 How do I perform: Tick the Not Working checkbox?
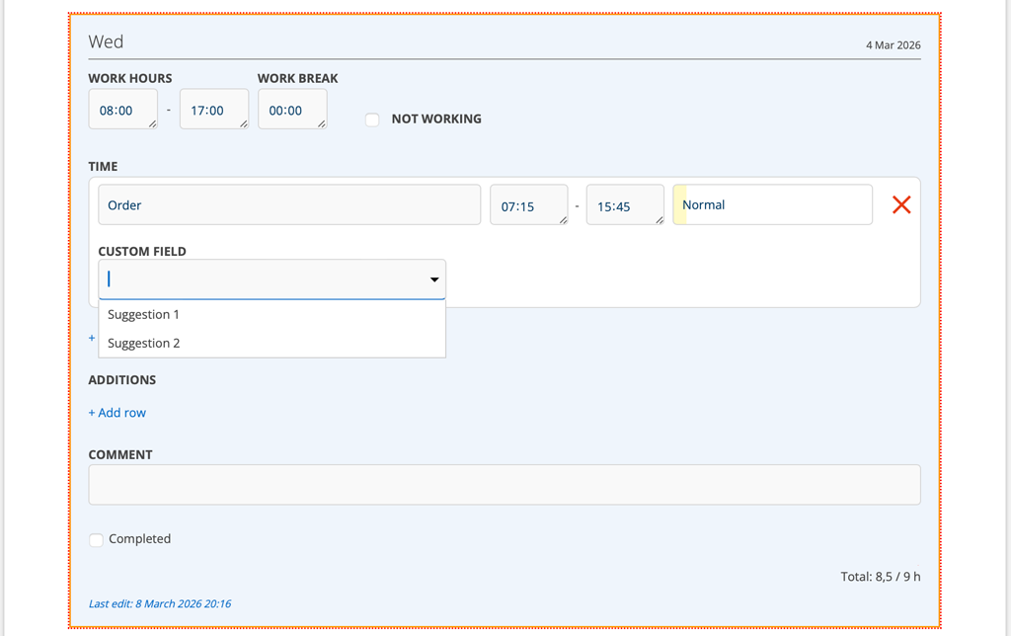pyautogui.click(x=372, y=119)
